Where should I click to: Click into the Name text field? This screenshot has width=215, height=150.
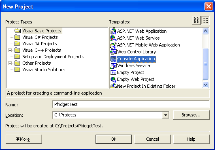[x=131, y=104]
